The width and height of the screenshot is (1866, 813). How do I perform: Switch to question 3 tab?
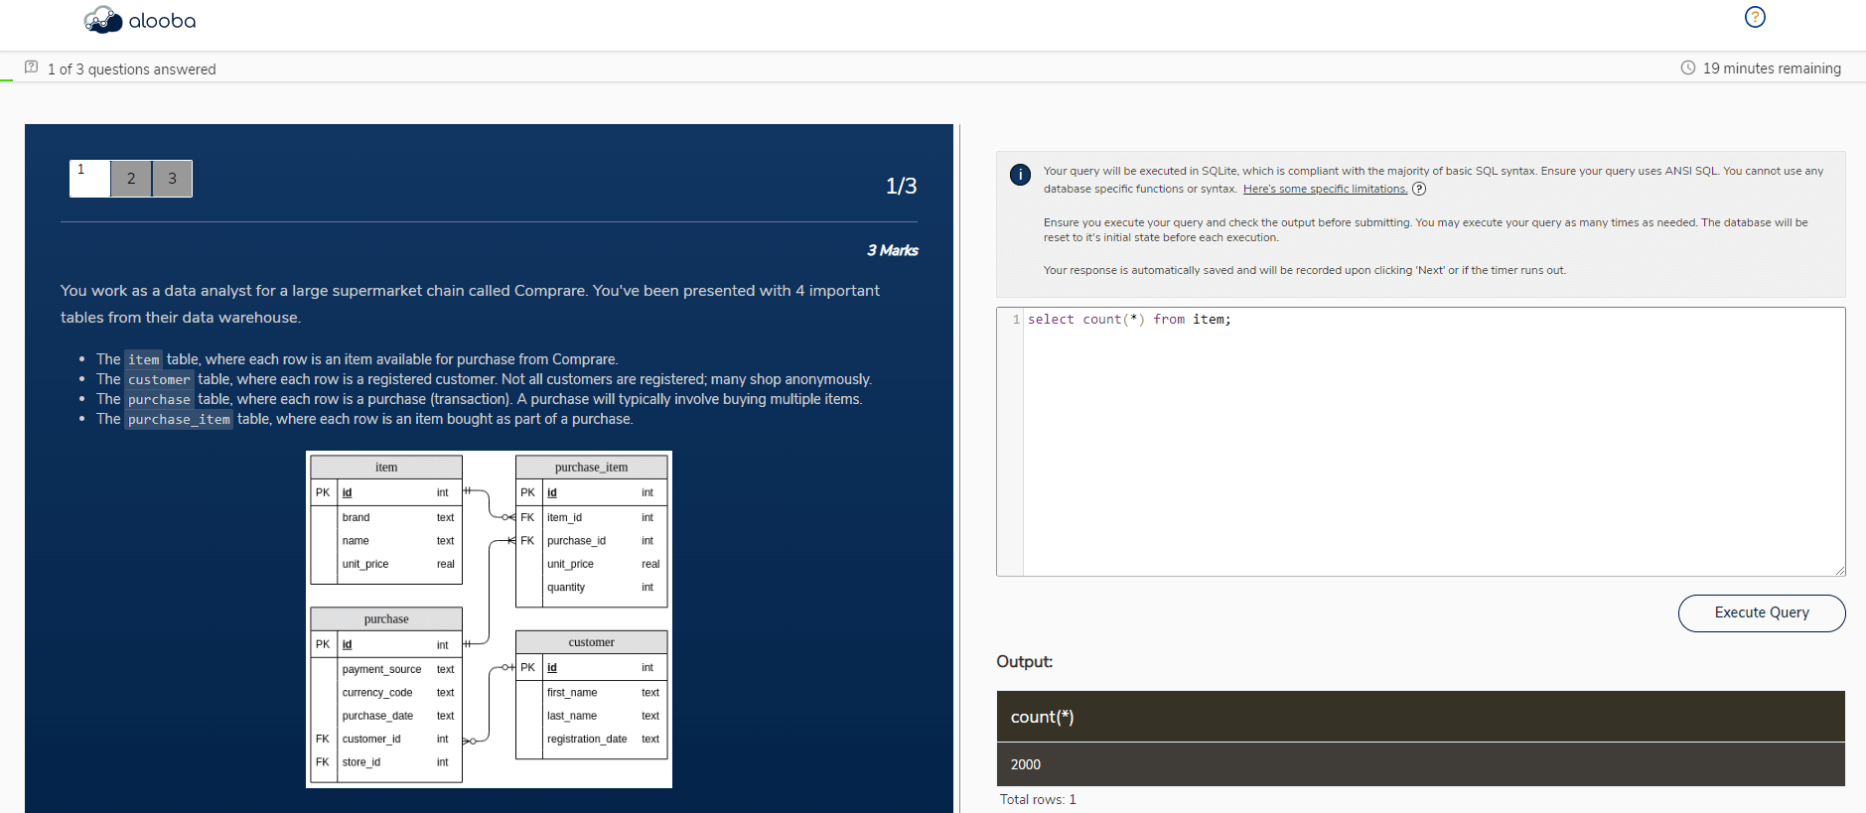[173, 179]
